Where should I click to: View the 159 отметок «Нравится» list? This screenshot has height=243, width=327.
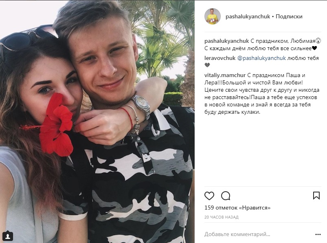tap(237, 208)
